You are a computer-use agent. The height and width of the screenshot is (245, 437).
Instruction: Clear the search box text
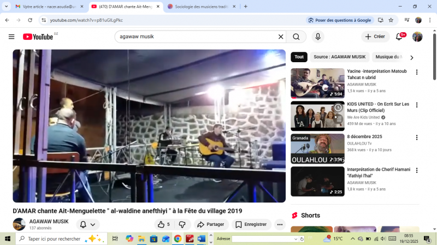coord(281,37)
